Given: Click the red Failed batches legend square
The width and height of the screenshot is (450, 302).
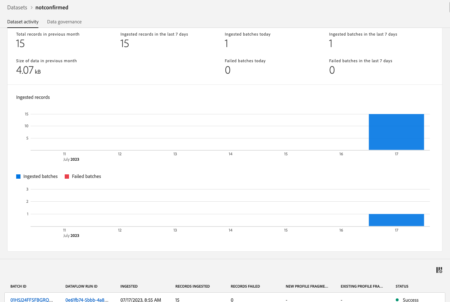Looking at the screenshot, I should pos(67,177).
